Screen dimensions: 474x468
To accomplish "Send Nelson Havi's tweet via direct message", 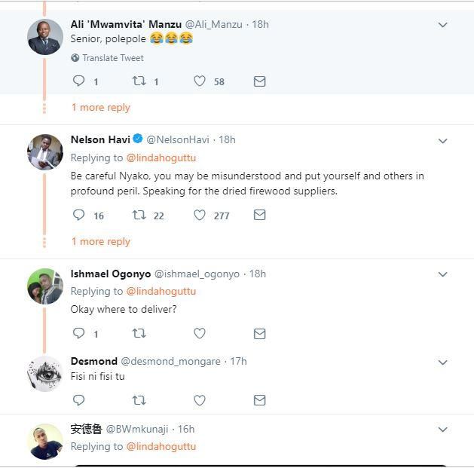I will (259, 216).
